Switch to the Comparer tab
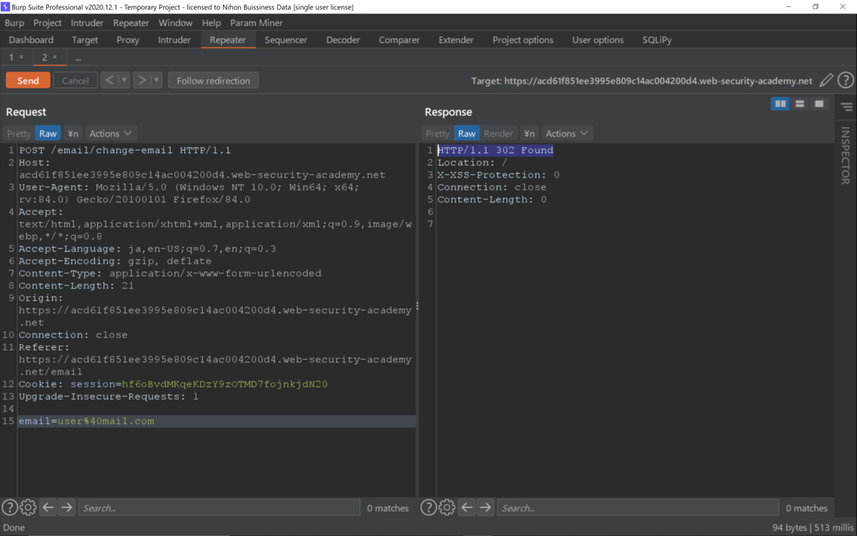Image resolution: width=857 pixels, height=536 pixels. [x=399, y=40]
